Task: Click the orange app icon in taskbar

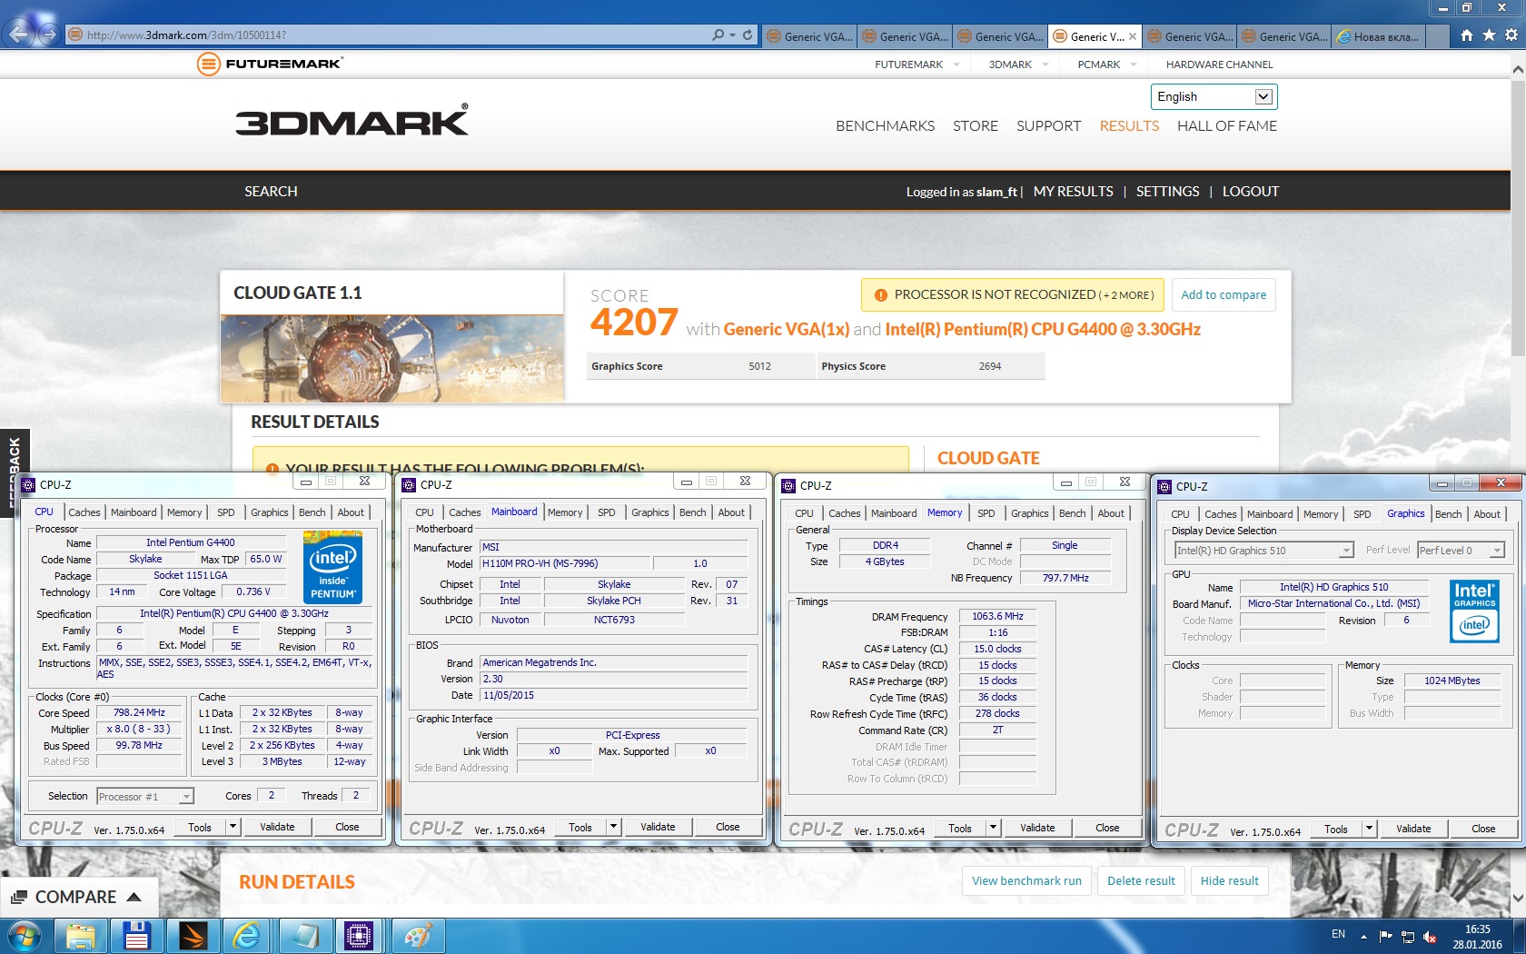Action: (193, 936)
